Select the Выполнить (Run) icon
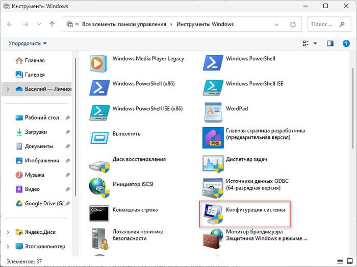357x267 pixels. [99, 138]
